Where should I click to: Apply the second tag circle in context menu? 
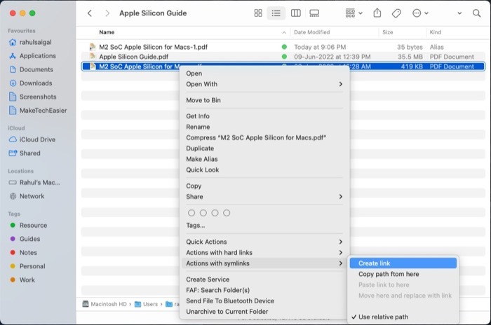[x=203, y=213]
